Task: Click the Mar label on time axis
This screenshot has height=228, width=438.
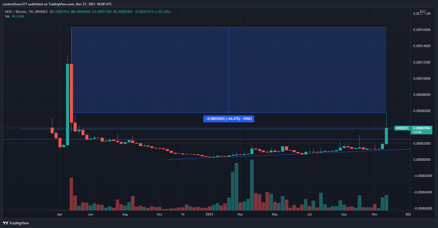Action: coord(240,214)
